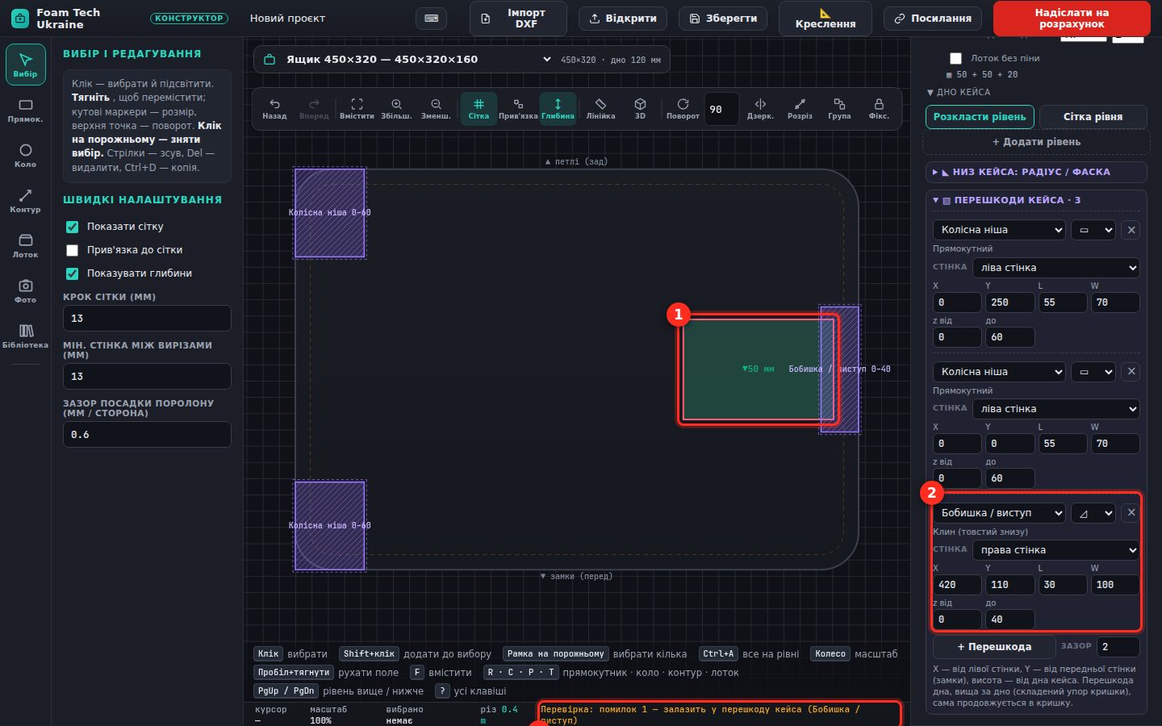Add obstacle with + Перешкода button
Screen dimensions: 1162x726
pos(994,647)
